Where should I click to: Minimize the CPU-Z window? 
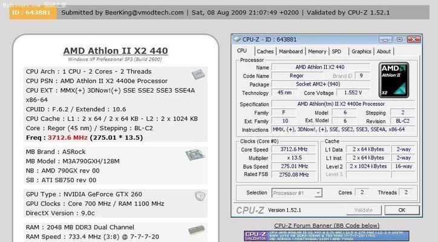[385, 39]
